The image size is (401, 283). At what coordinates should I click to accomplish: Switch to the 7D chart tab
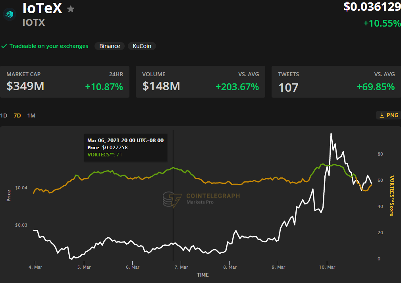tap(17, 116)
